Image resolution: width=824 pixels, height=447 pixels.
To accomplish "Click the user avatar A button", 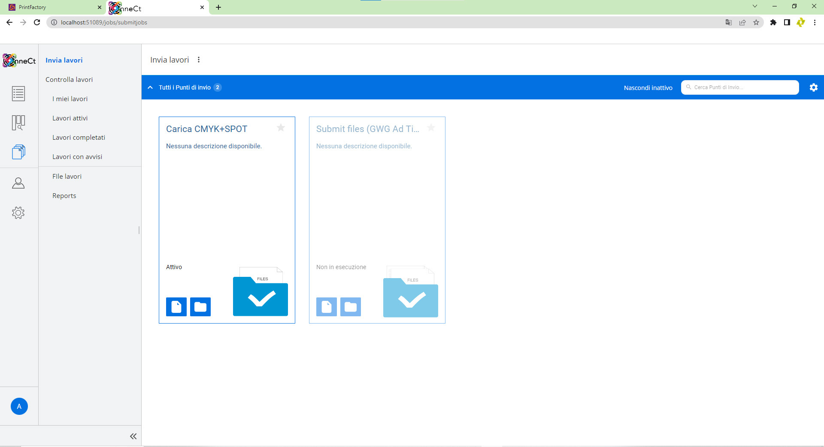I will [19, 406].
